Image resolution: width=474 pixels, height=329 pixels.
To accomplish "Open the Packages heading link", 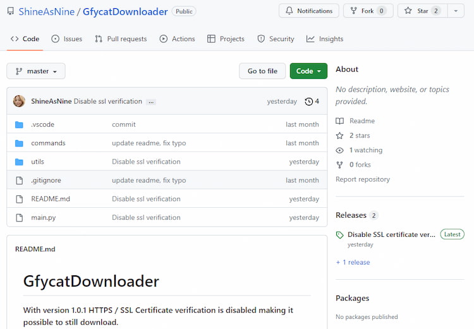I will [352, 298].
